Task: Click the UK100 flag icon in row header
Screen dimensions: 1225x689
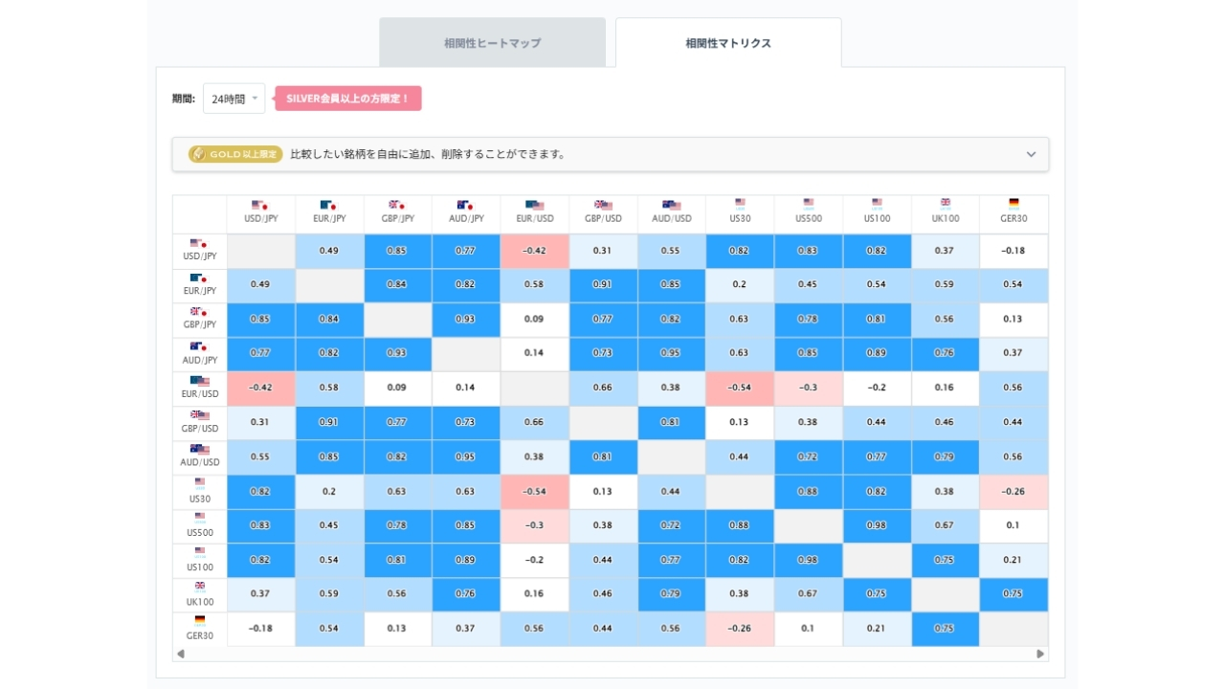Action: pyautogui.click(x=200, y=586)
